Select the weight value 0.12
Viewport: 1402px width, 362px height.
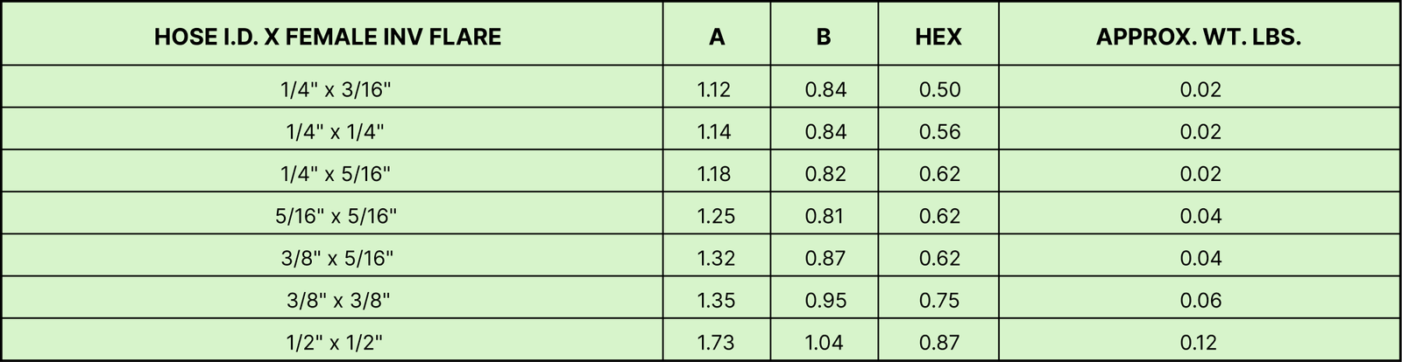pos(1200,343)
